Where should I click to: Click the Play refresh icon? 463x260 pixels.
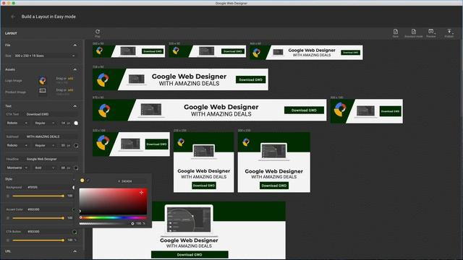tap(98, 32)
